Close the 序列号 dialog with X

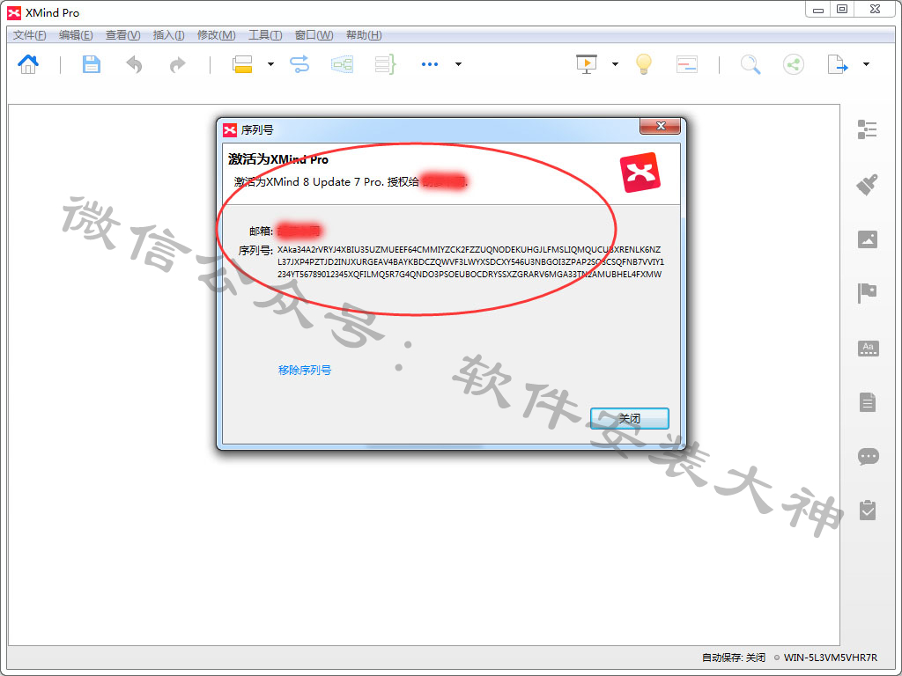tap(661, 126)
